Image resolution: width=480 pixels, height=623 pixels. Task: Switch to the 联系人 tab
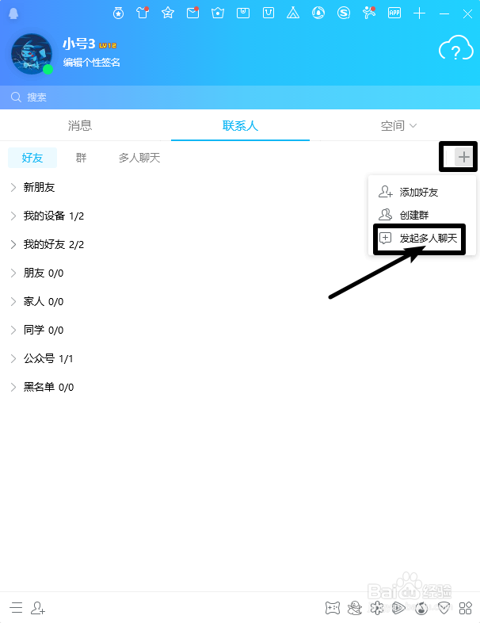[x=240, y=125]
